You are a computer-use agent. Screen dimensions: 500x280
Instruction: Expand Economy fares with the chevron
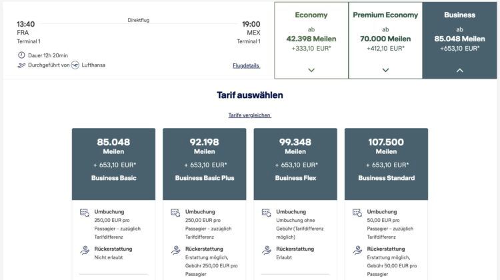point(311,70)
